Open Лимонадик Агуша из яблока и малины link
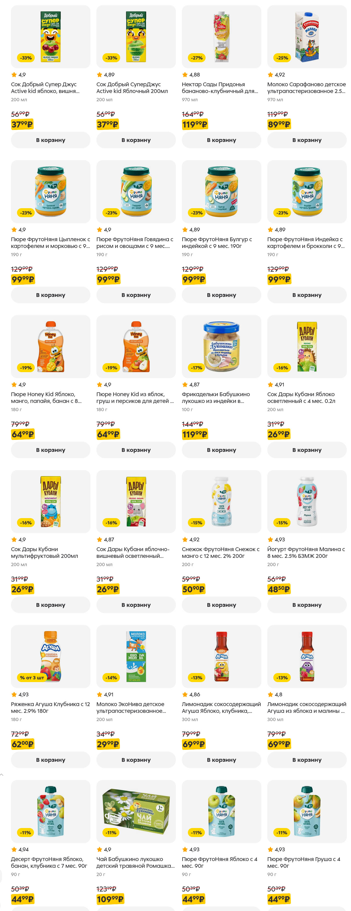Viewport: 351px width, 911px height. [x=306, y=707]
